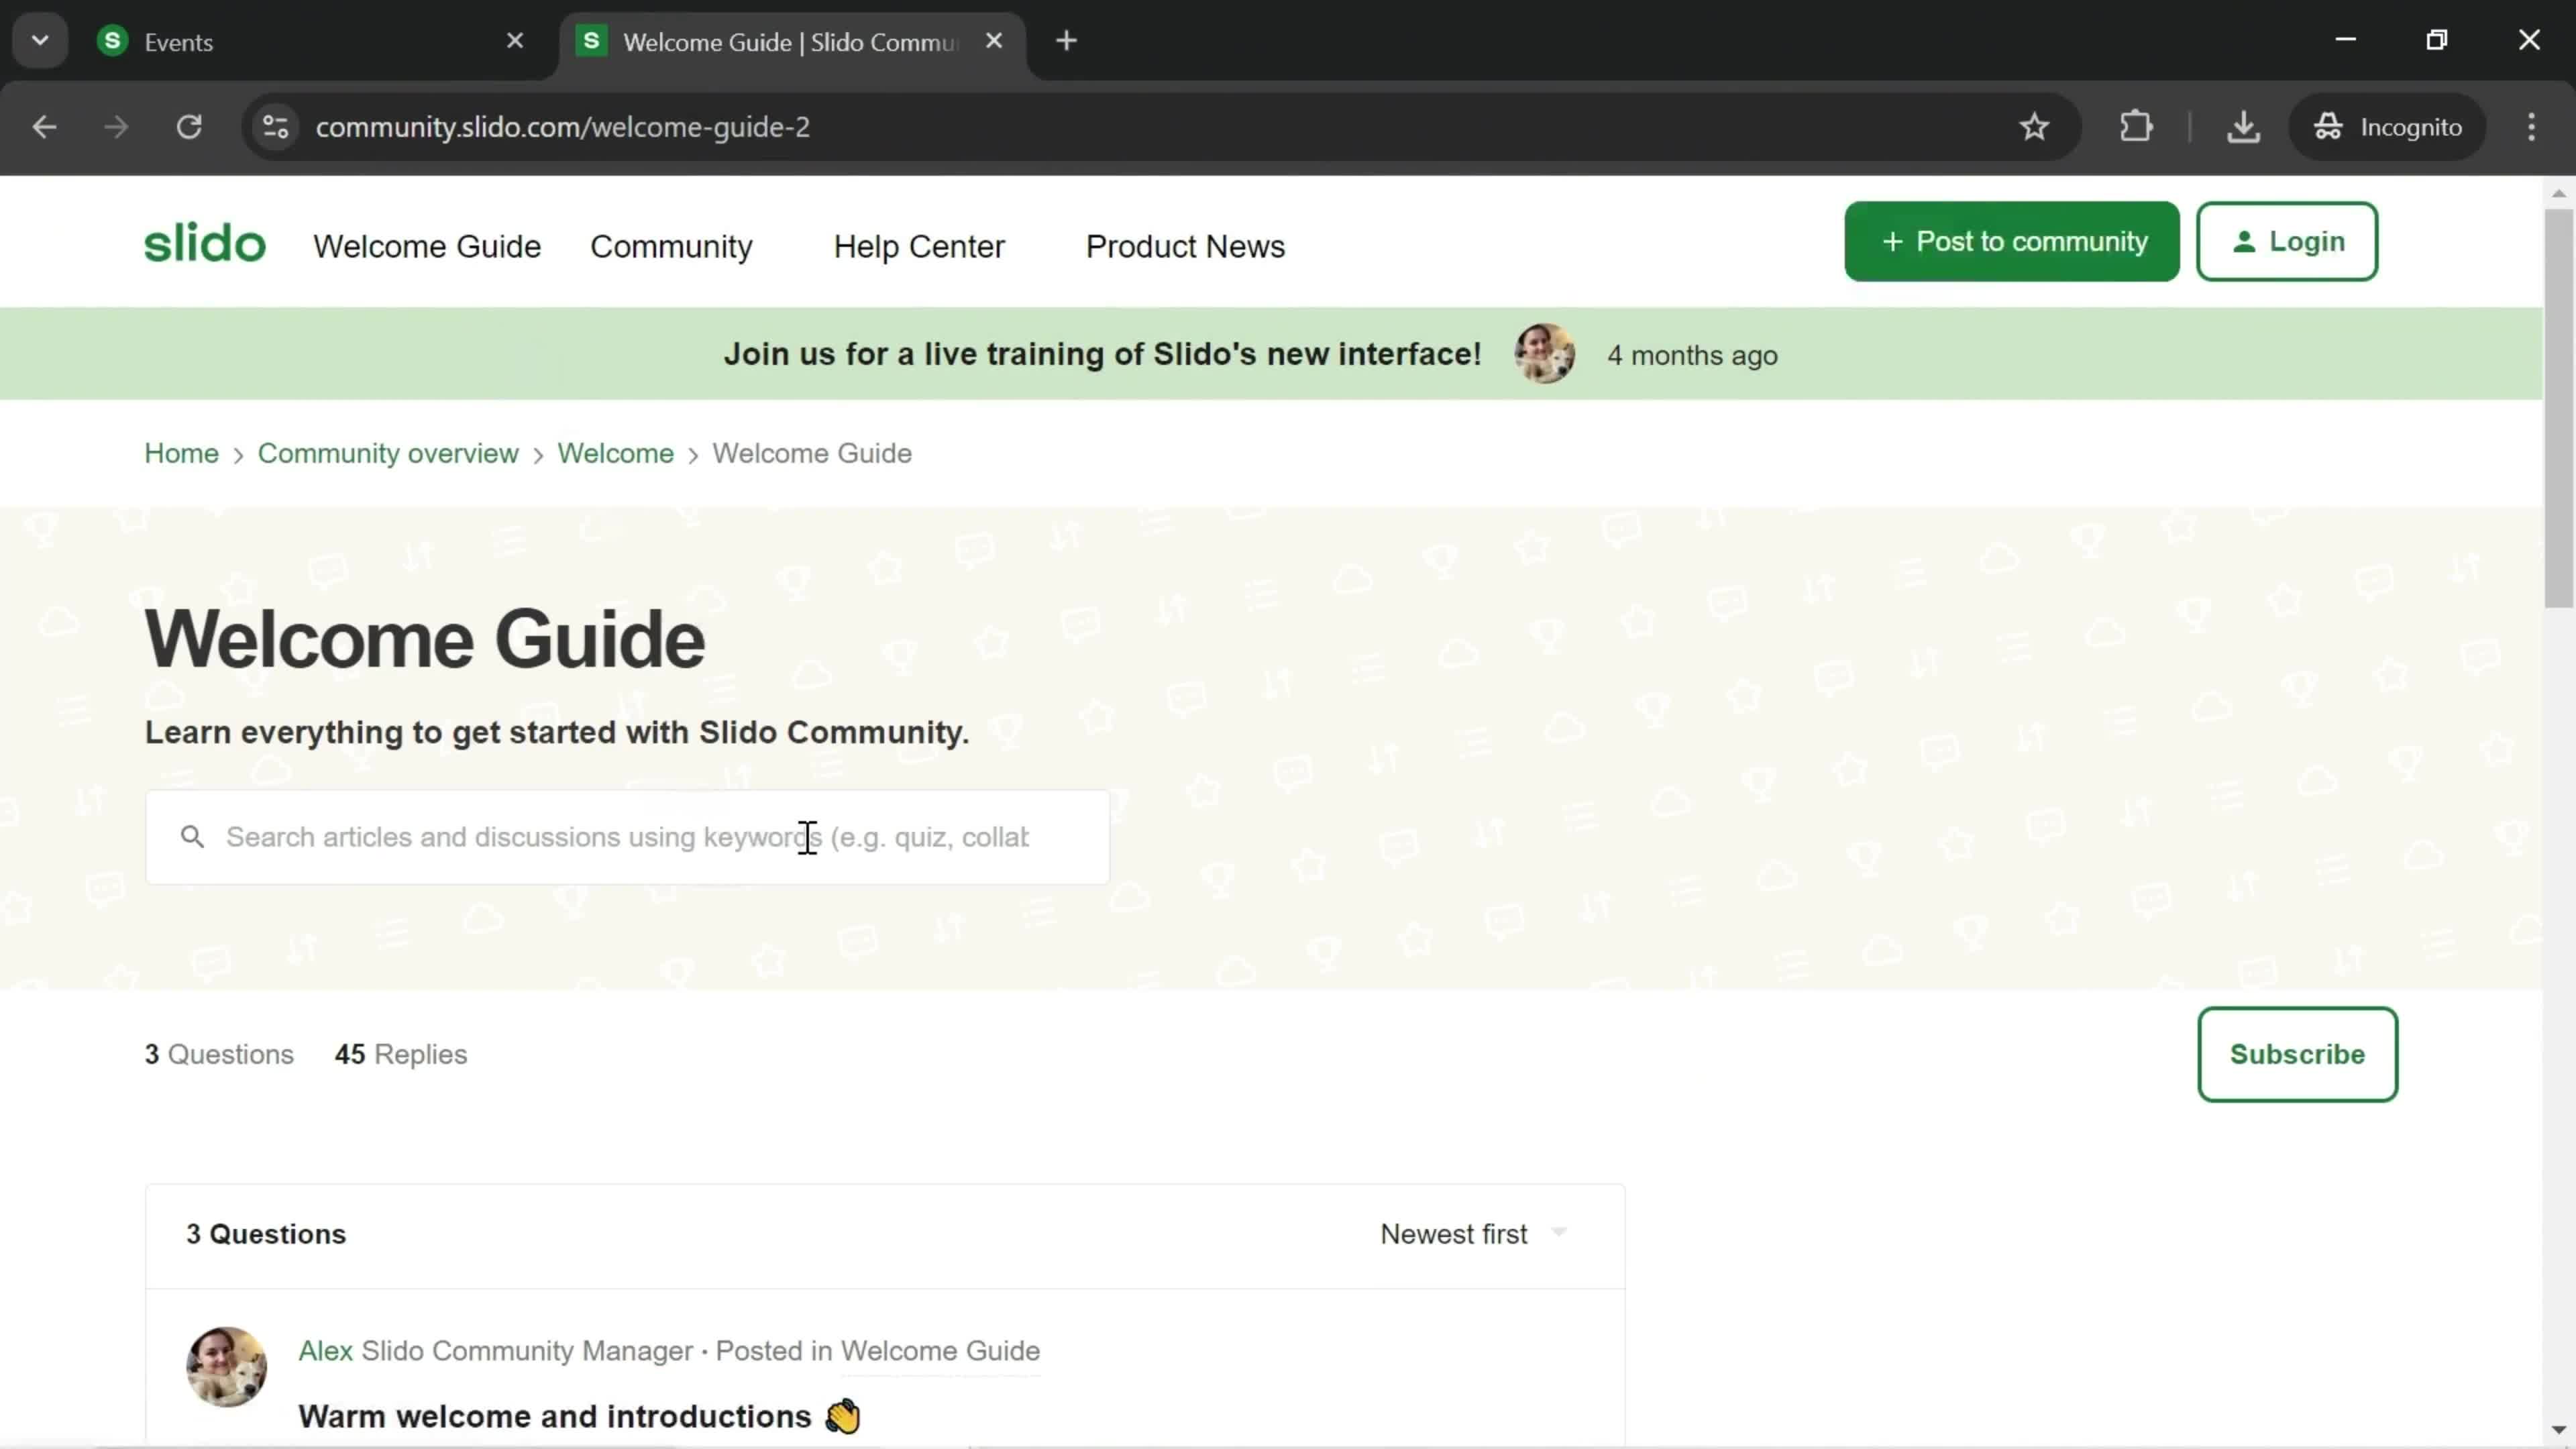The width and height of the screenshot is (2576, 1449).
Task: Click the Product News menu item
Action: tap(1185, 246)
